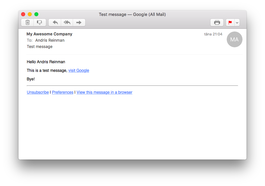Close the message window with red button
The width and height of the screenshot is (265, 186).
click(23, 14)
